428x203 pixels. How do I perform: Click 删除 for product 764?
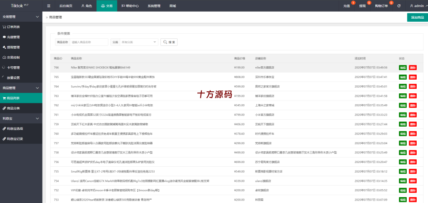[x=413, y=87]
